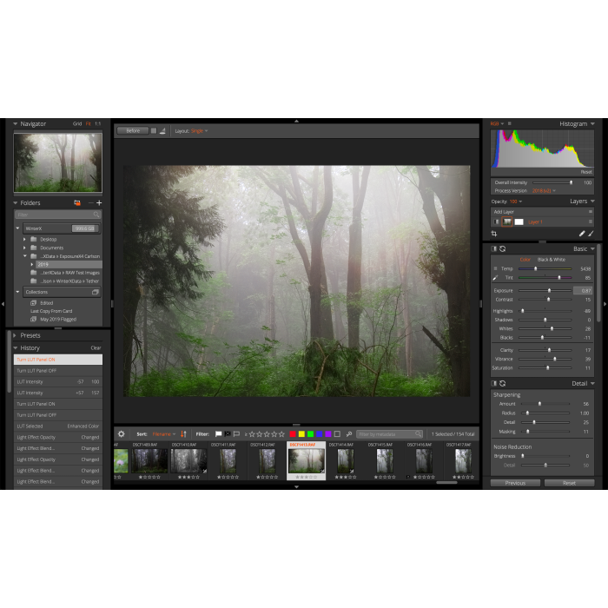This screenshot has width=608, height=608.
Task: Open the layer Opacity dropdown
Action: tap(516, 202)
